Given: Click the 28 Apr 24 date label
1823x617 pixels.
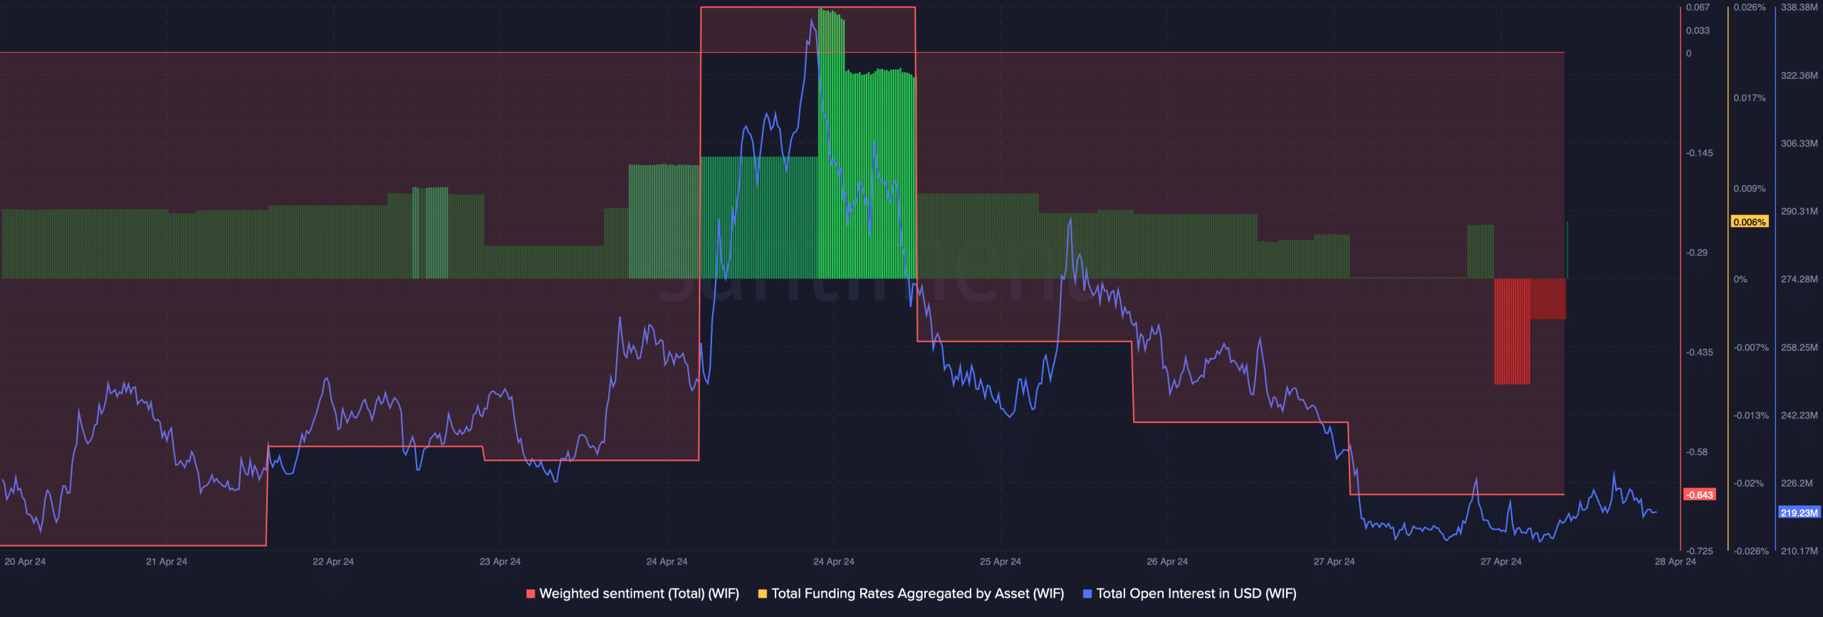Looking at the screenshot, I should [1676, 561].
